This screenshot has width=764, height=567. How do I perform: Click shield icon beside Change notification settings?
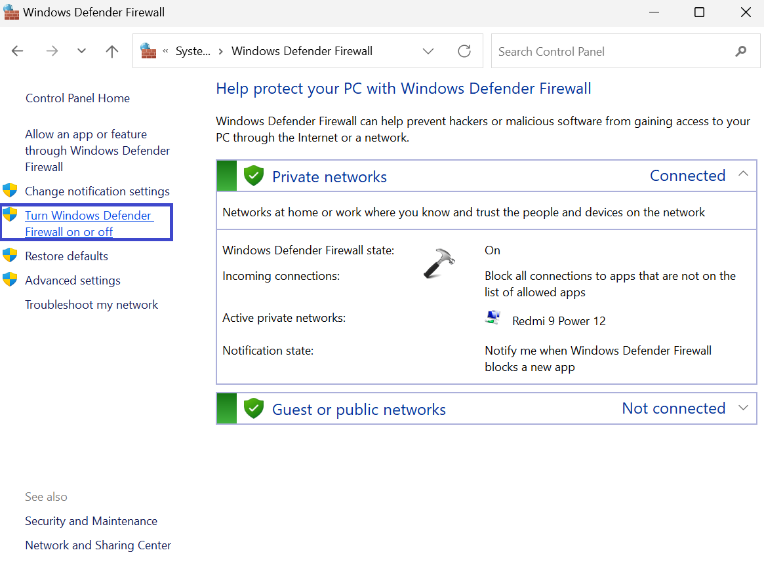pyautogui.click(x=10, y=191)
